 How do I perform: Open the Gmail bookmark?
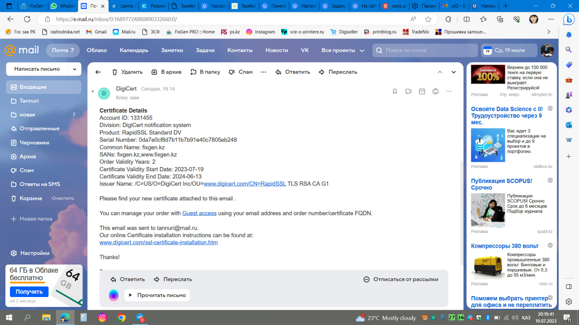tap(96, 32)
